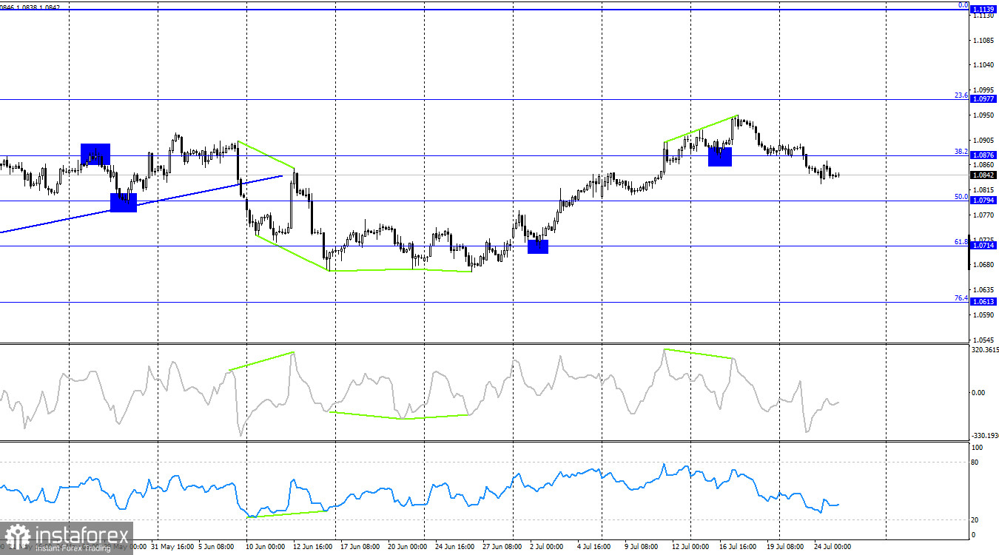
Task: Click the 20 RSI scale value
Action: click(x=975, y=520)
